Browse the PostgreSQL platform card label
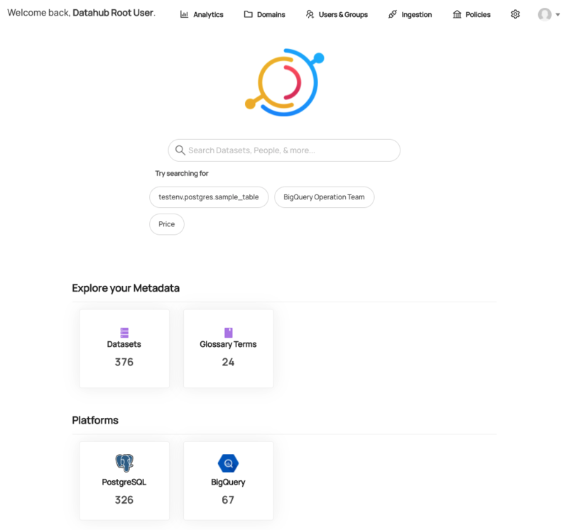The height and width of the screenshot is (530, 568). [124, 482]
